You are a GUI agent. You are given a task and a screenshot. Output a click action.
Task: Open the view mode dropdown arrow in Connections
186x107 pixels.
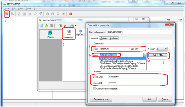coord(76,26)
